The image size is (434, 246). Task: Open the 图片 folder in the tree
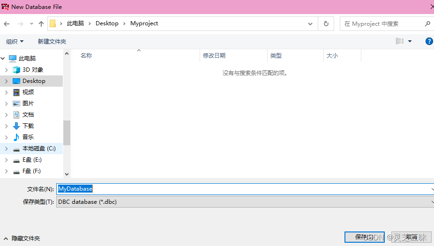pyautogui.click(x=28, y=104)
